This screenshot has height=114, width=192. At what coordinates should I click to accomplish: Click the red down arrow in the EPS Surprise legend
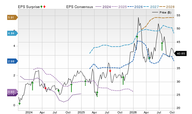(x=44, y=7)
